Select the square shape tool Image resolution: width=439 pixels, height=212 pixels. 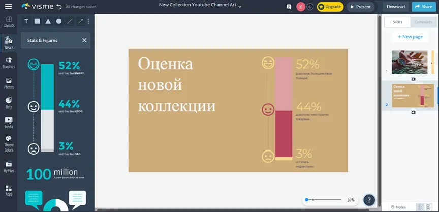tap(37, 21)
